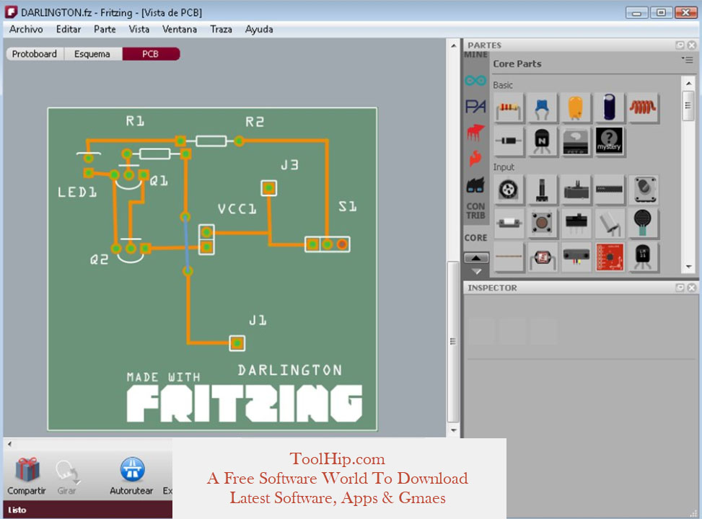Open the Archivo menu
Image resolution: width=702 pixels, height=519 pixels.
[27, 30]
